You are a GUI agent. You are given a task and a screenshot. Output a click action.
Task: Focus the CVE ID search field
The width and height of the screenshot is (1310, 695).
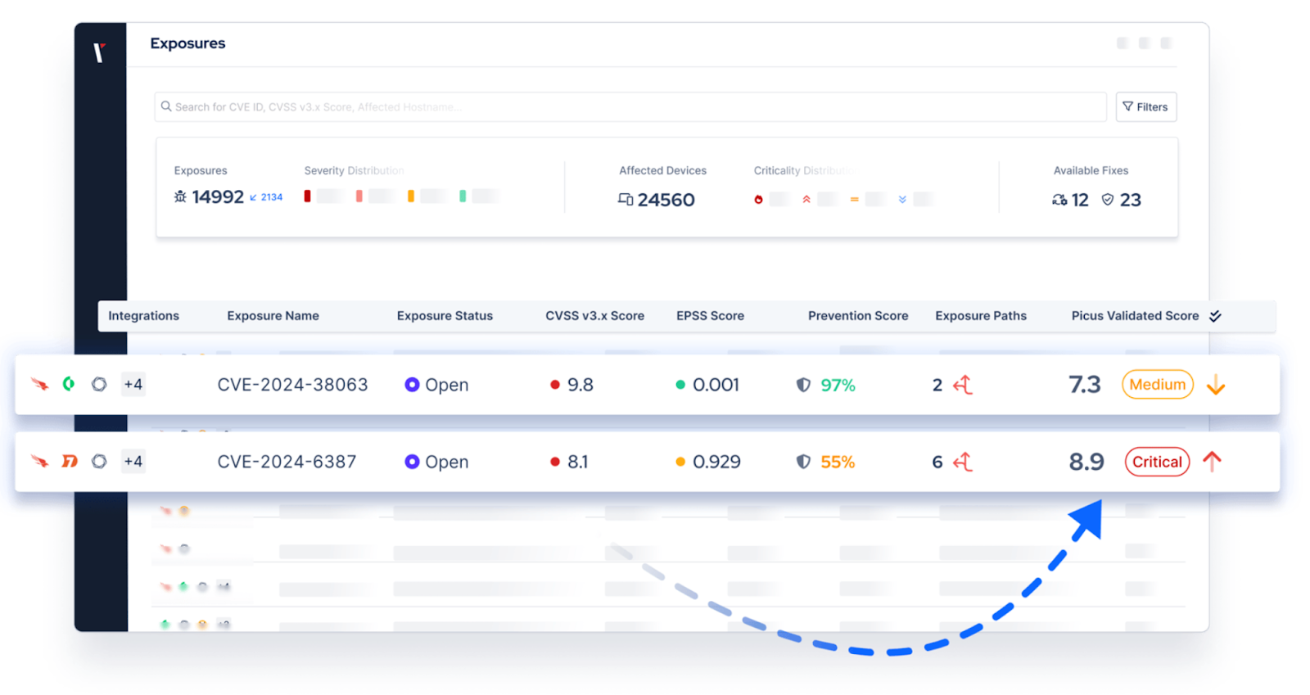630,107
